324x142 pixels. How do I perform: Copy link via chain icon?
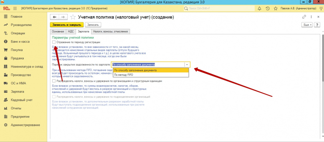(304, 17)
